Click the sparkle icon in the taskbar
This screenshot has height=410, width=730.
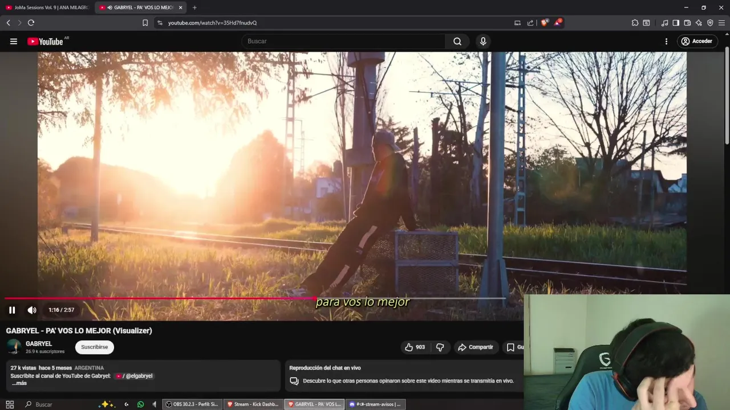tap(107, 404)
